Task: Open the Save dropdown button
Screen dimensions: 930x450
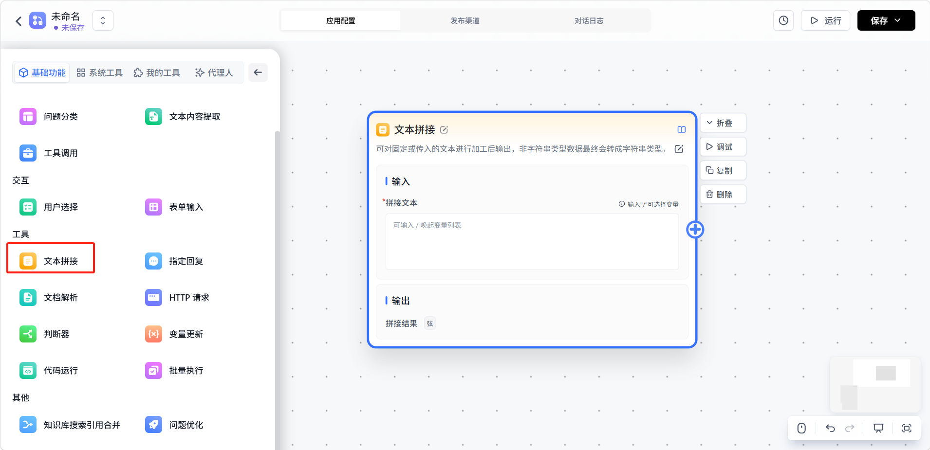Action: pos(886,20)
